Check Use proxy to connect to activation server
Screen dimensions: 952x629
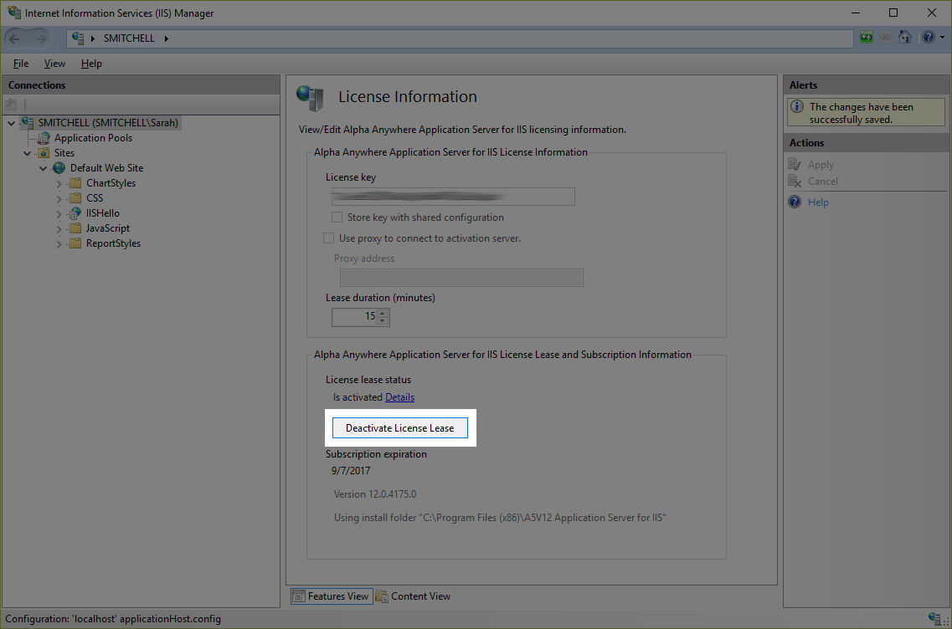pos(328,238)
